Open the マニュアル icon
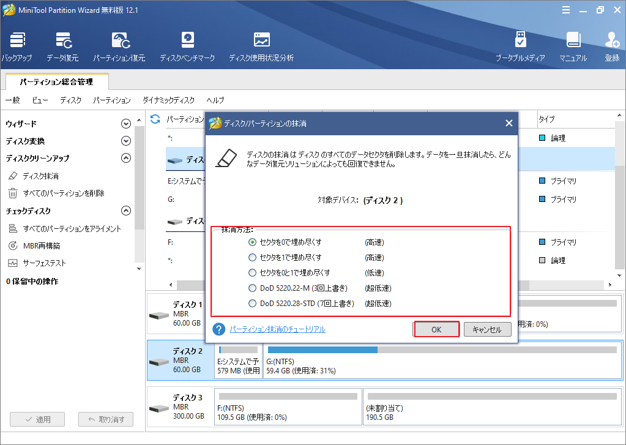 [573, 41]
